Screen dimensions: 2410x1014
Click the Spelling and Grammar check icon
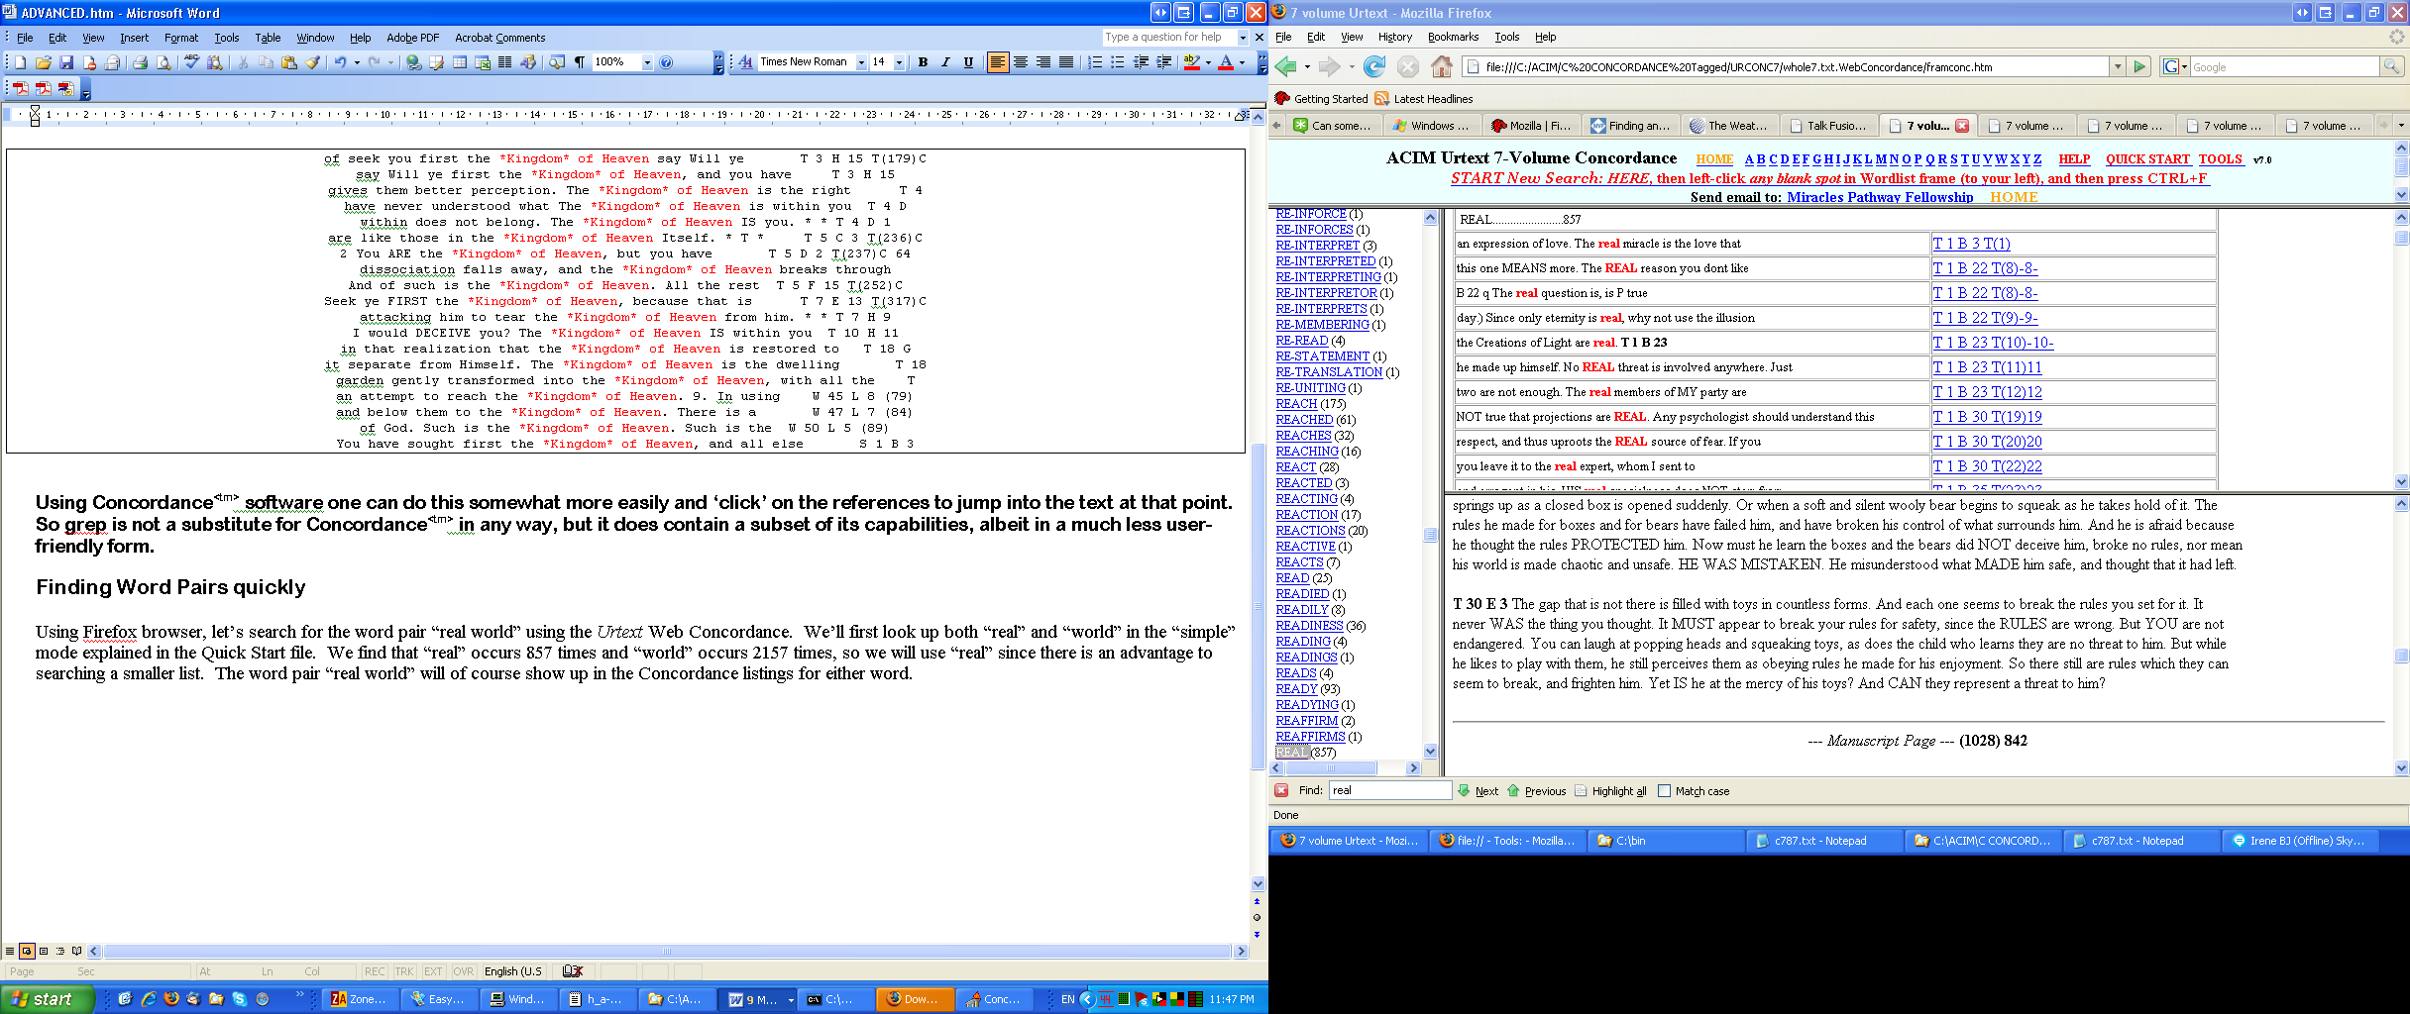pyautogui.click(x=191, y=62)
